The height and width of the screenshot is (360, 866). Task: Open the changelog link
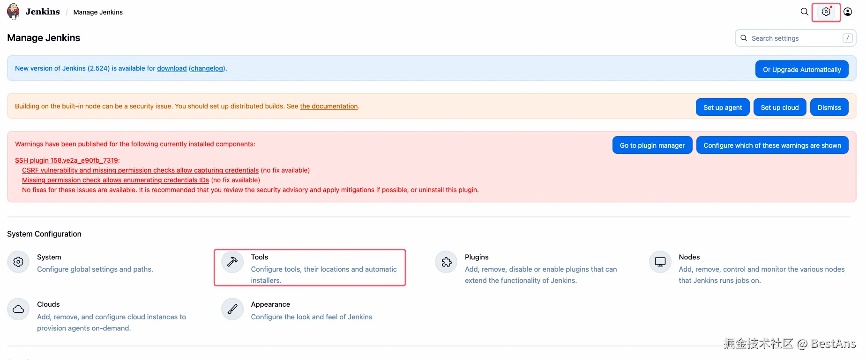coord(208,68)
